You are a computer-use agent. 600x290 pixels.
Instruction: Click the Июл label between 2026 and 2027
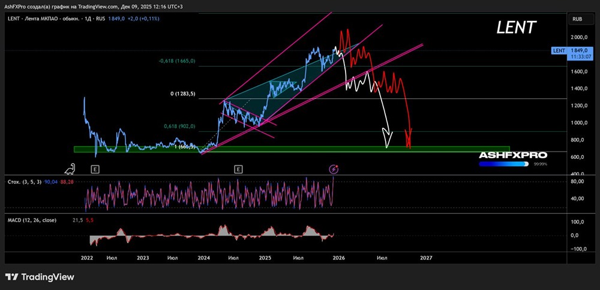coord(381,258)
